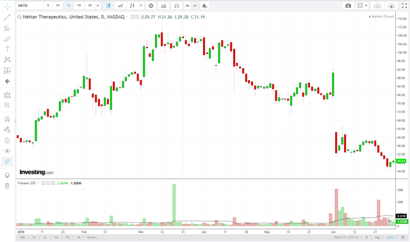Select the 1h interval

pyautogui.click(x=58, y=6)
